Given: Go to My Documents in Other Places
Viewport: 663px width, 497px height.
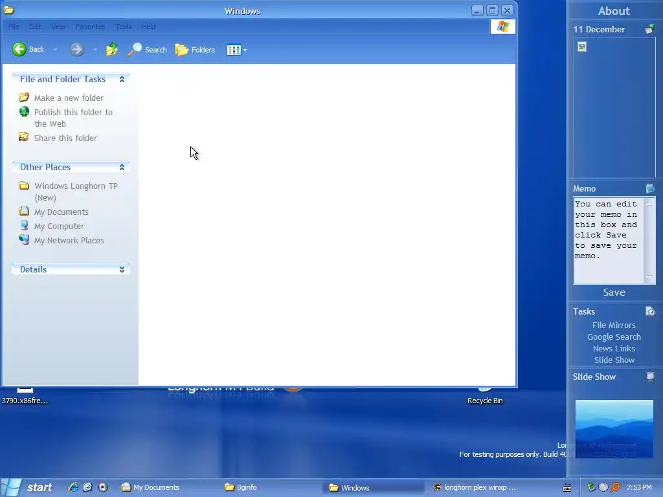Looking at the screenshot, I should pyautogui.click(x=62, y=212).
